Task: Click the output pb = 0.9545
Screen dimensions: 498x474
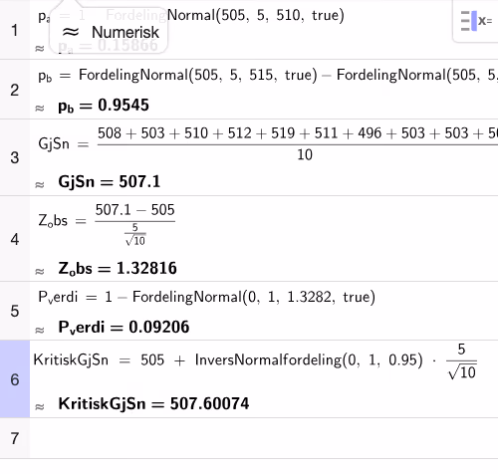Action: point(104,106)
